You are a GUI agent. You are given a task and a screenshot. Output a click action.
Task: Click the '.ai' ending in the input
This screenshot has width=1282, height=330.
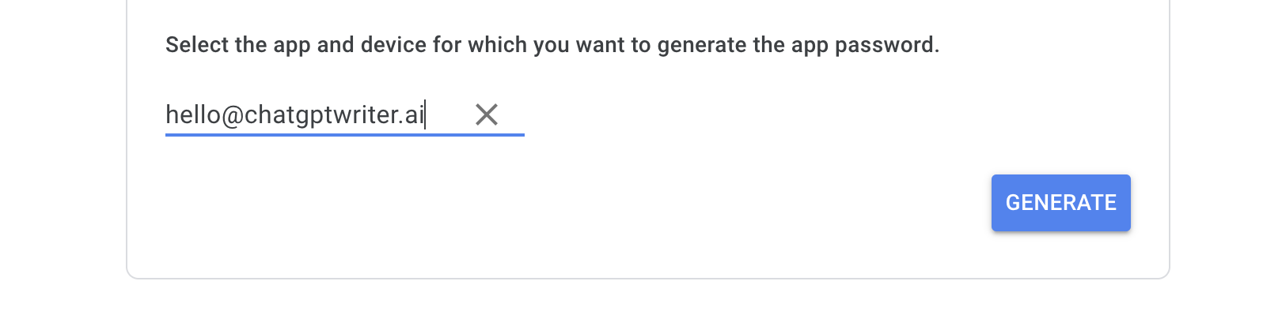pos(412,115)
